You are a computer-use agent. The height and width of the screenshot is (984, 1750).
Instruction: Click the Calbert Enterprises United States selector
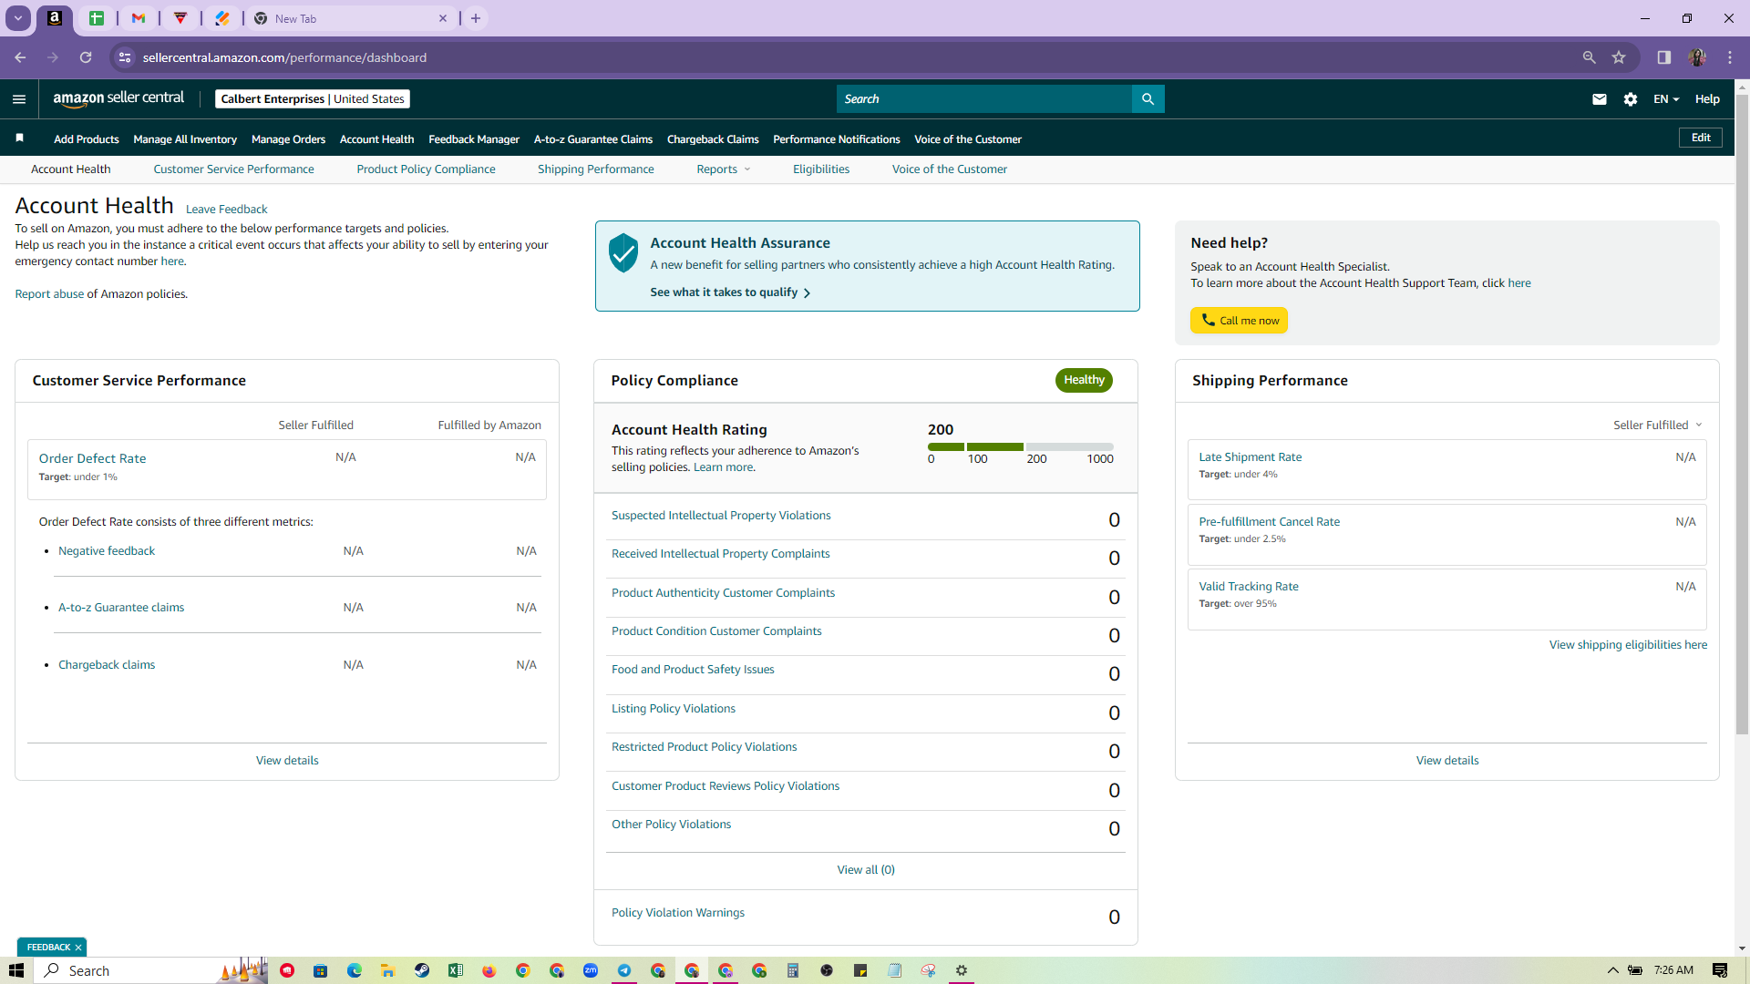point(312,98)
